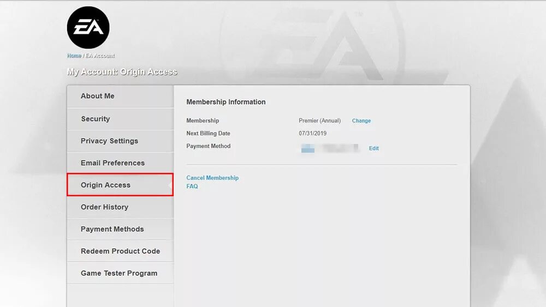Go to Home breadcrumb link
The image size is (546, 307).
pyautogui.click(x=74, y=56)
